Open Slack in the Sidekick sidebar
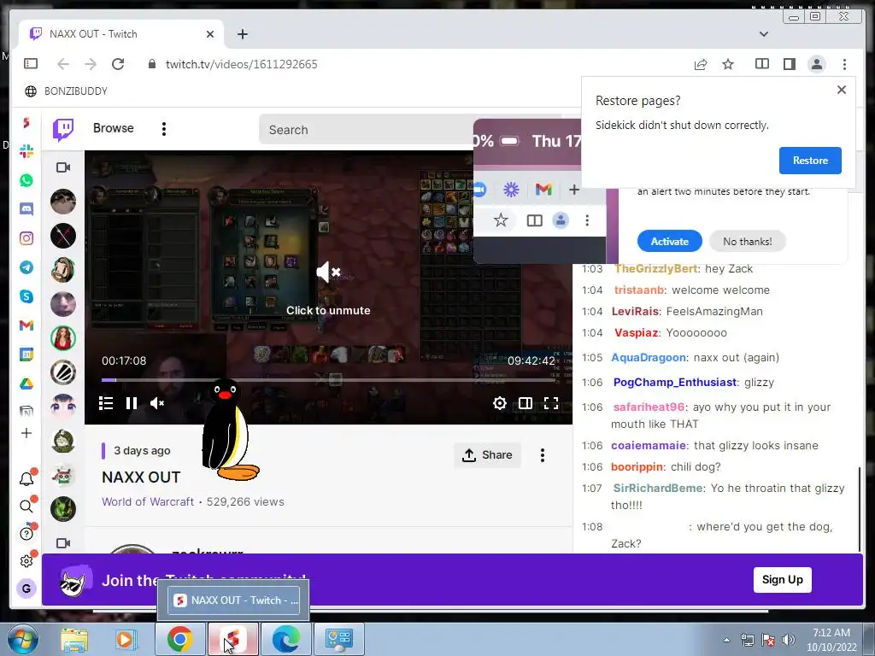This screenshot has height=656, width=875. point(26,151)
